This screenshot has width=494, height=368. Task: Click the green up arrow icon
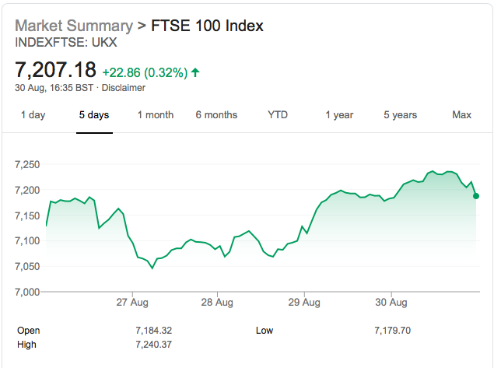195,72
